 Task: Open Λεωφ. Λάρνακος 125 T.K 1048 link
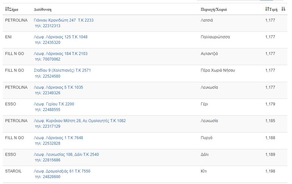pyautogui.click(x=60, y=37)
